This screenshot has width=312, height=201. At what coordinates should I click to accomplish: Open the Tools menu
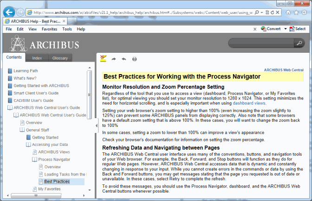tap(67, 29)
